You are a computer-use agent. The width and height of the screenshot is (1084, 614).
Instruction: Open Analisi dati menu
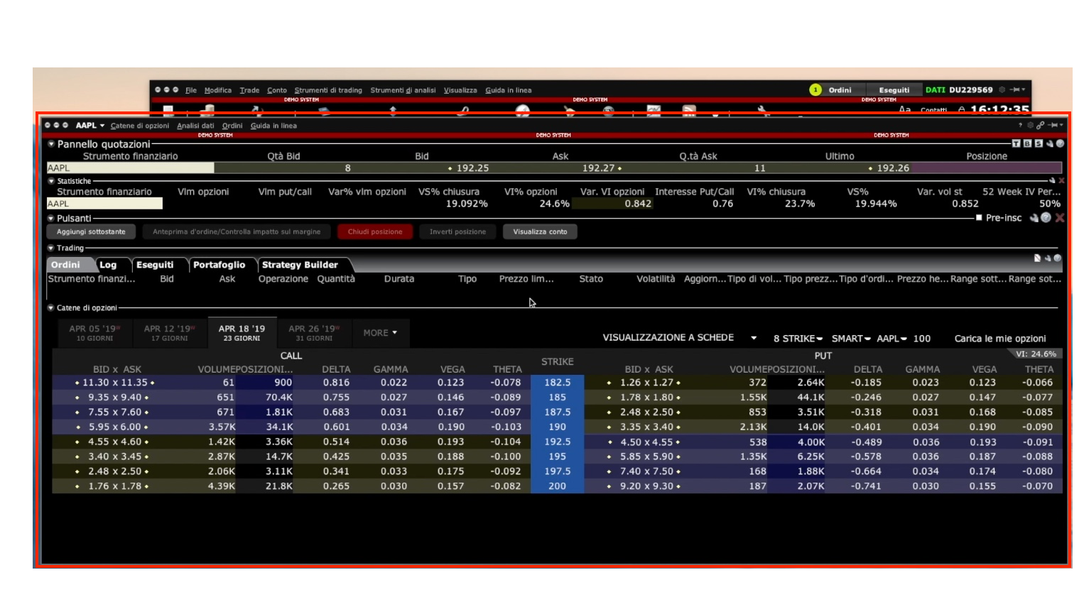[x=195, y=126]
